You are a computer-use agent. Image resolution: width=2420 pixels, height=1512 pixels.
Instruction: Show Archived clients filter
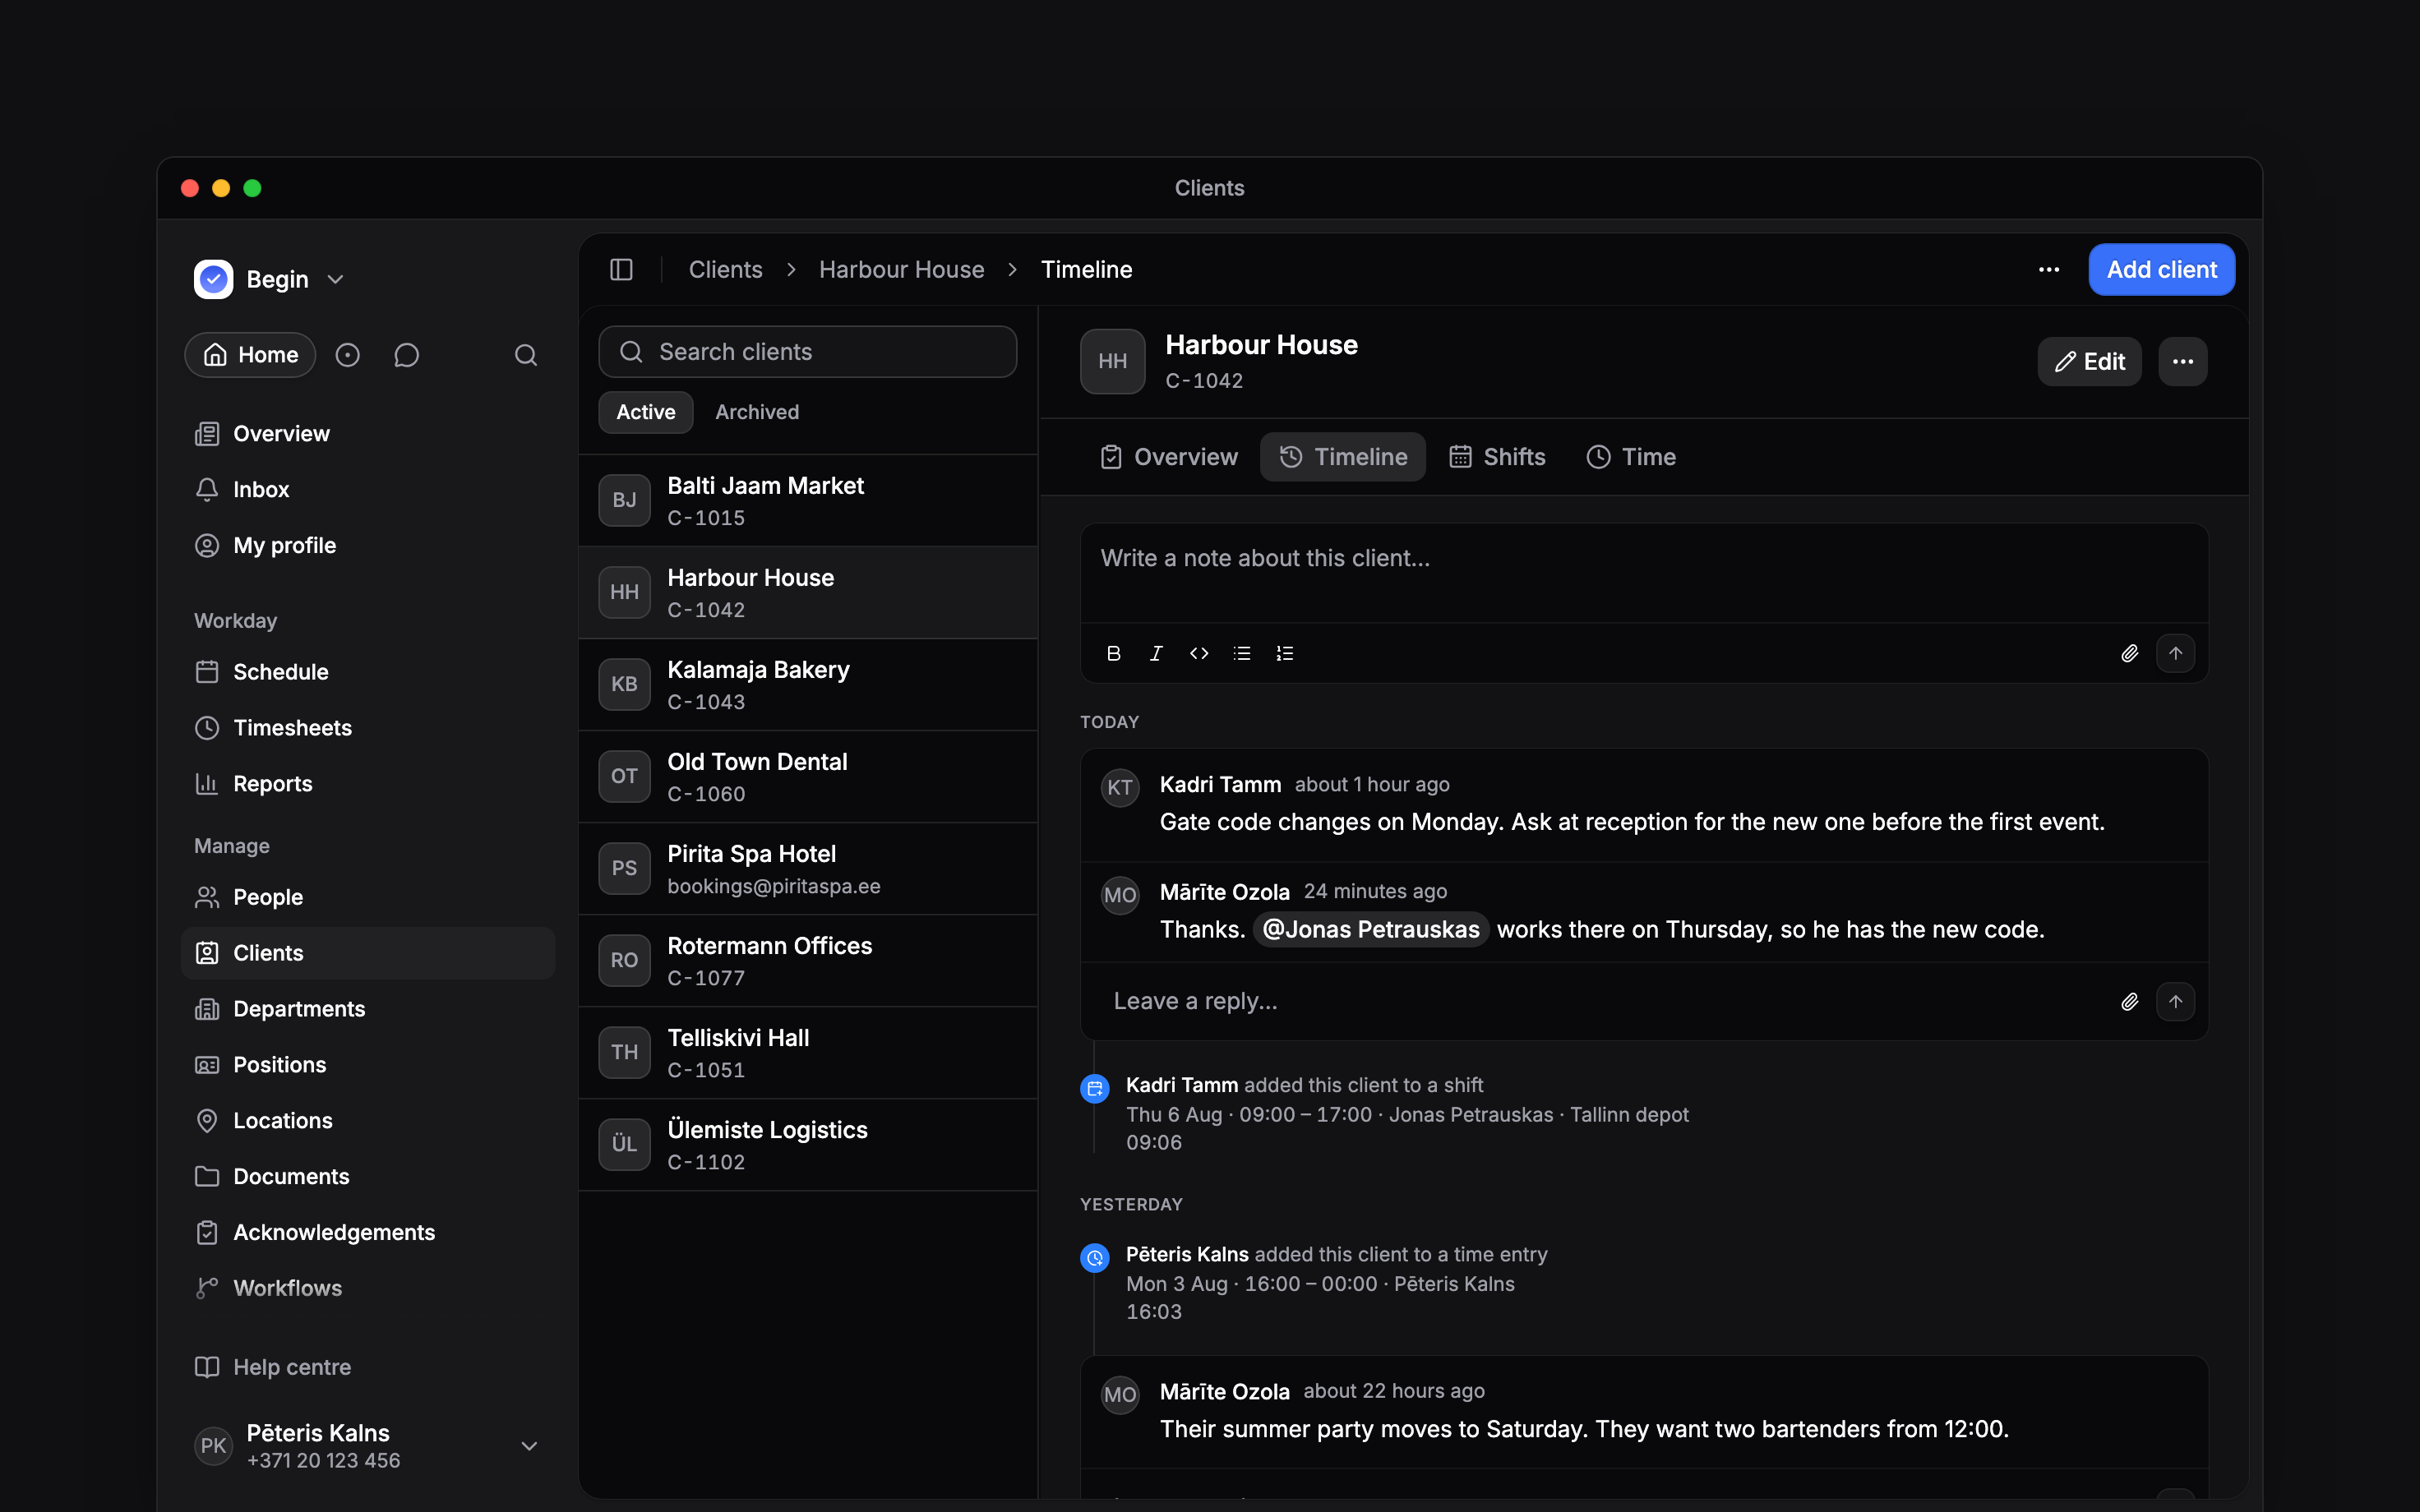[x=757, y=412]
